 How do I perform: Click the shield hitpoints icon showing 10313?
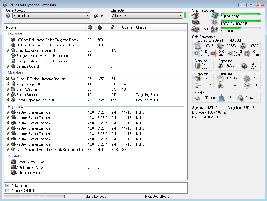point(198,45)
